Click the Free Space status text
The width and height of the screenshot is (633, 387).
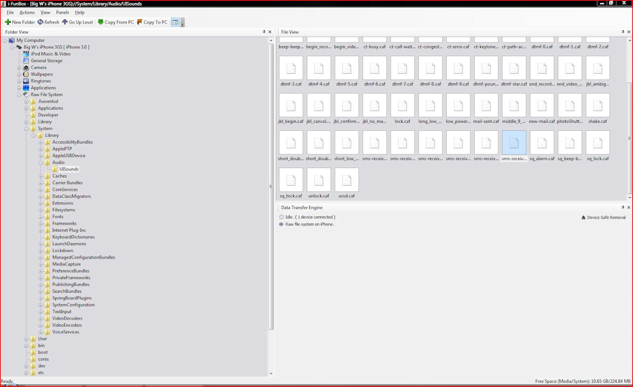(x=583, y=381)
